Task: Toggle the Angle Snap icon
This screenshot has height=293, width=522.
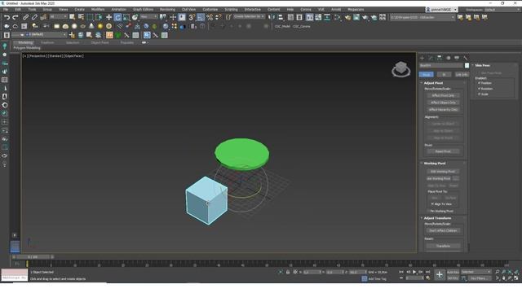Action: (201, 17)
